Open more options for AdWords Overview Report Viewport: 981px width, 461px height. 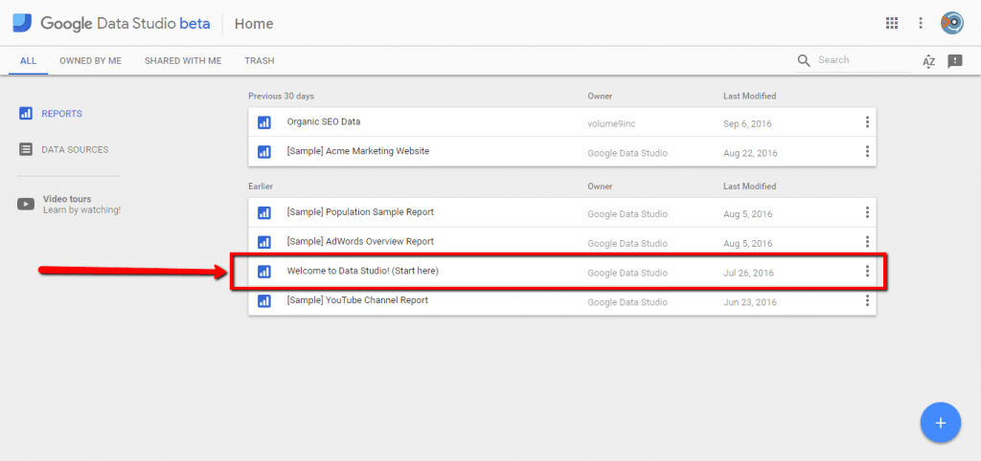[x=866, y=242]
